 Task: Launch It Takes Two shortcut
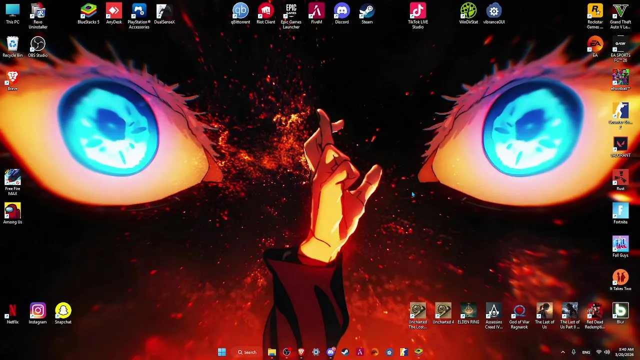[620, 280]
